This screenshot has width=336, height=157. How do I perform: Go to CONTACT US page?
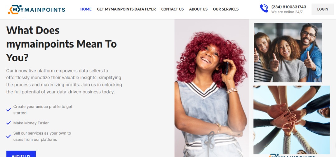pyautogui.click(x=172, y=9)
